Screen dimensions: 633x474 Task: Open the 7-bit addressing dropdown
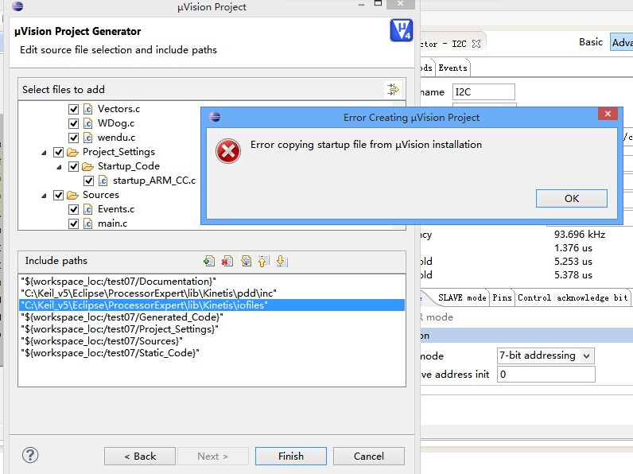click(x=587, y=355)
